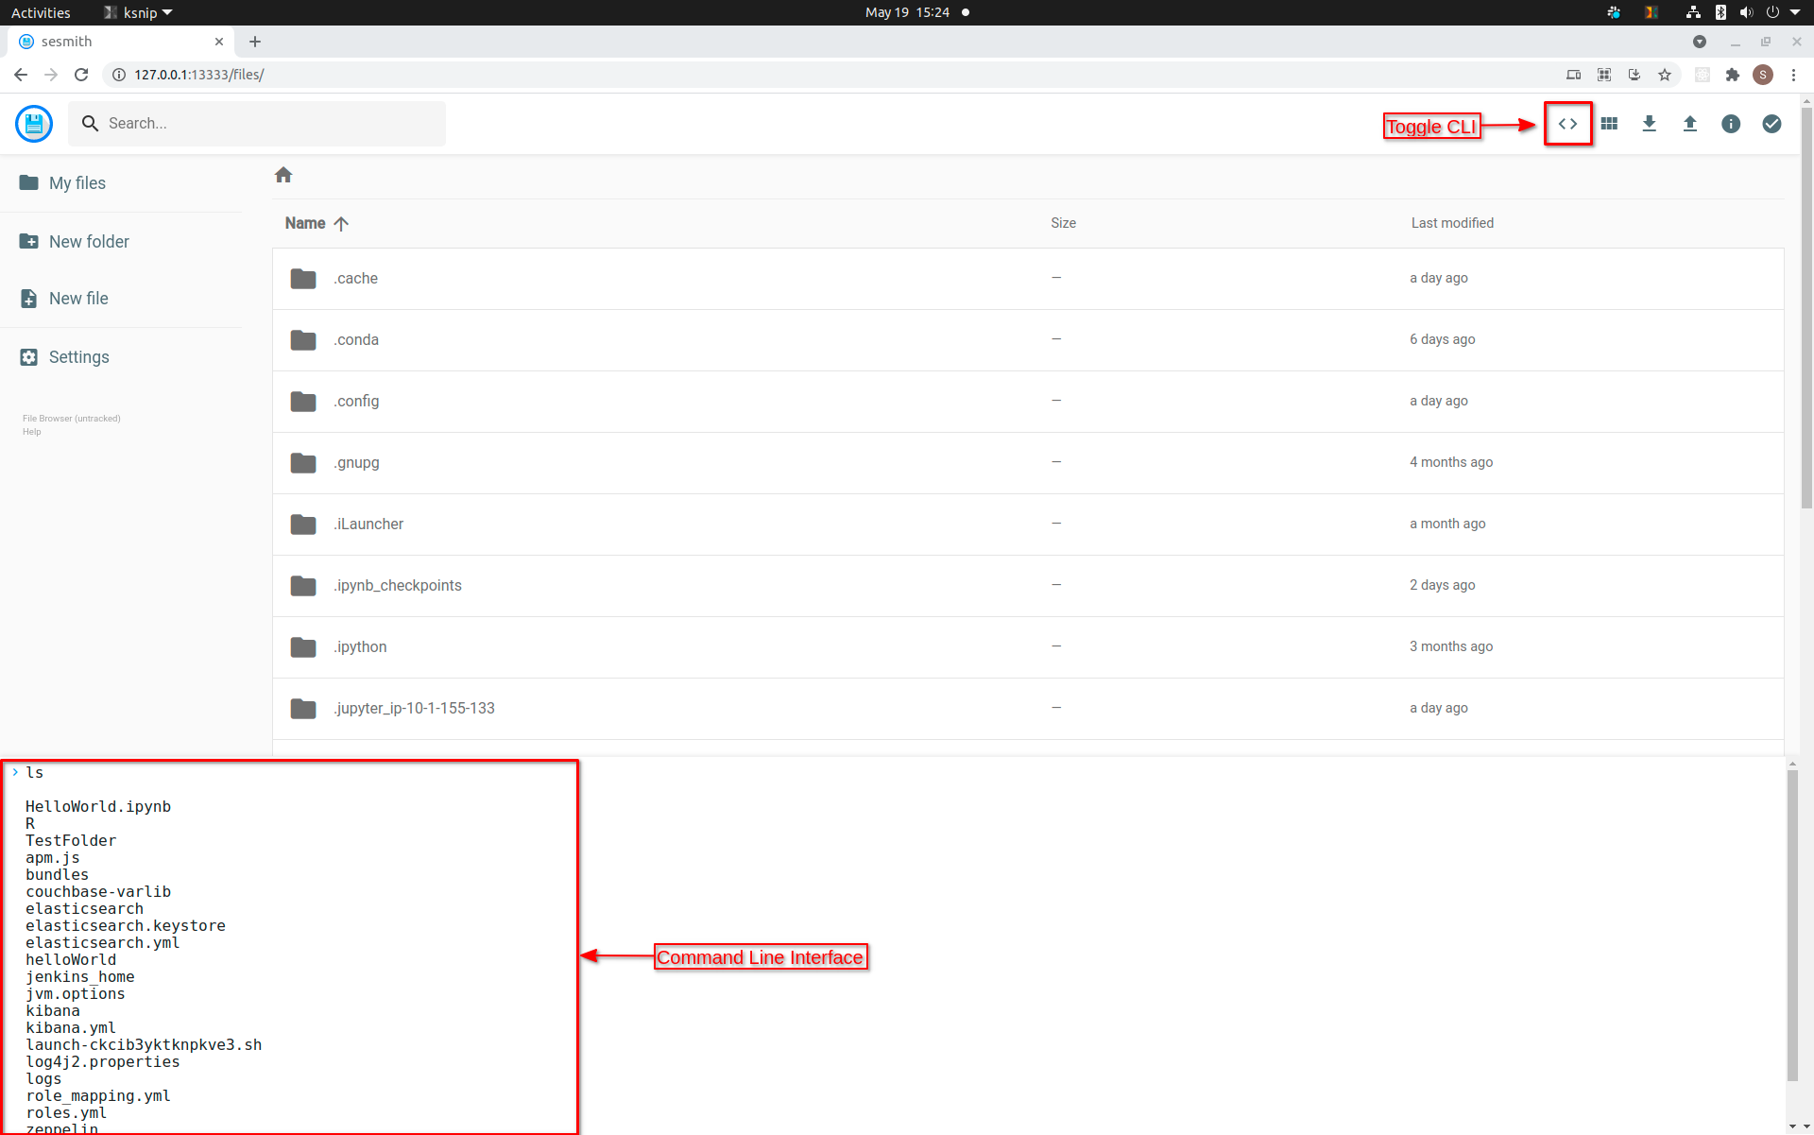1814x1135 pixels.
Task: Open the clock May 19 15:24 menu
Action: (x=907, y=12)
